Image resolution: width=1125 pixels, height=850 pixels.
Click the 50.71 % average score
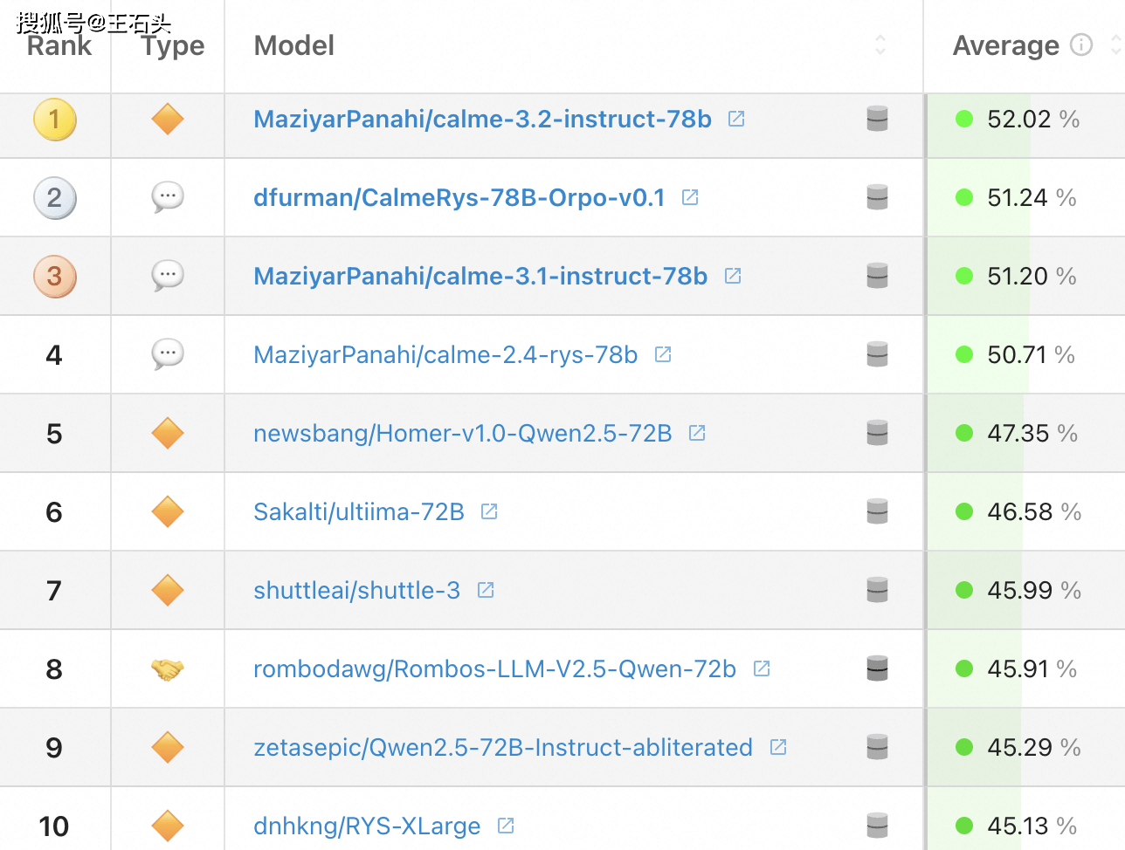point(1031,354)
